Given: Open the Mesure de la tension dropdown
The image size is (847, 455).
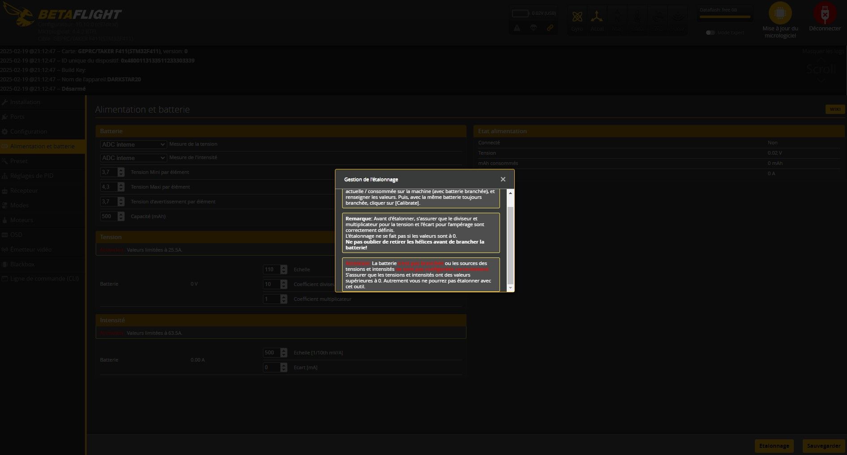Looking at the screenshot, I should click(x=133, y=144).
